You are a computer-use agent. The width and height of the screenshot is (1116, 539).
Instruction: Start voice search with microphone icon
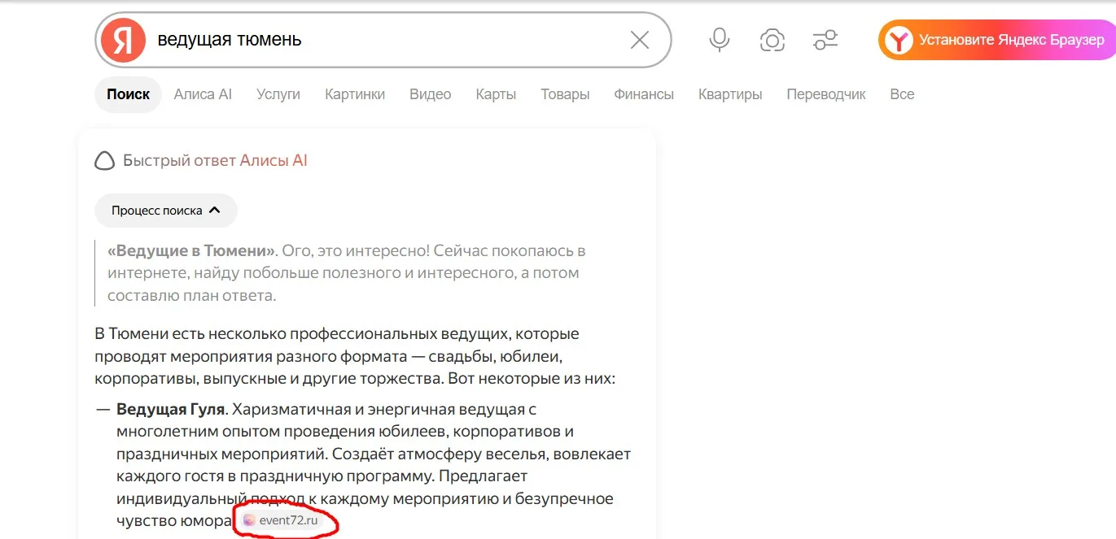point(720,40)
